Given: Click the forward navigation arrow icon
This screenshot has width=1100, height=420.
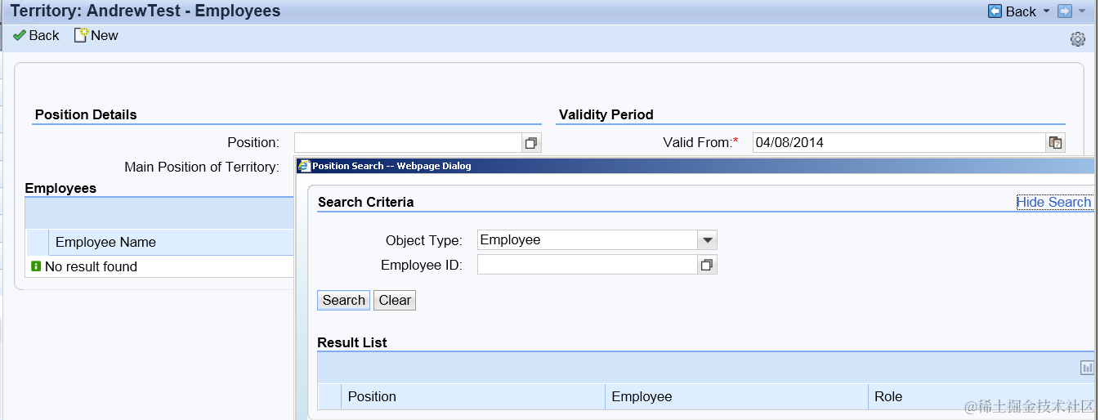Looking at the screenshot, I should [1065, 11].
